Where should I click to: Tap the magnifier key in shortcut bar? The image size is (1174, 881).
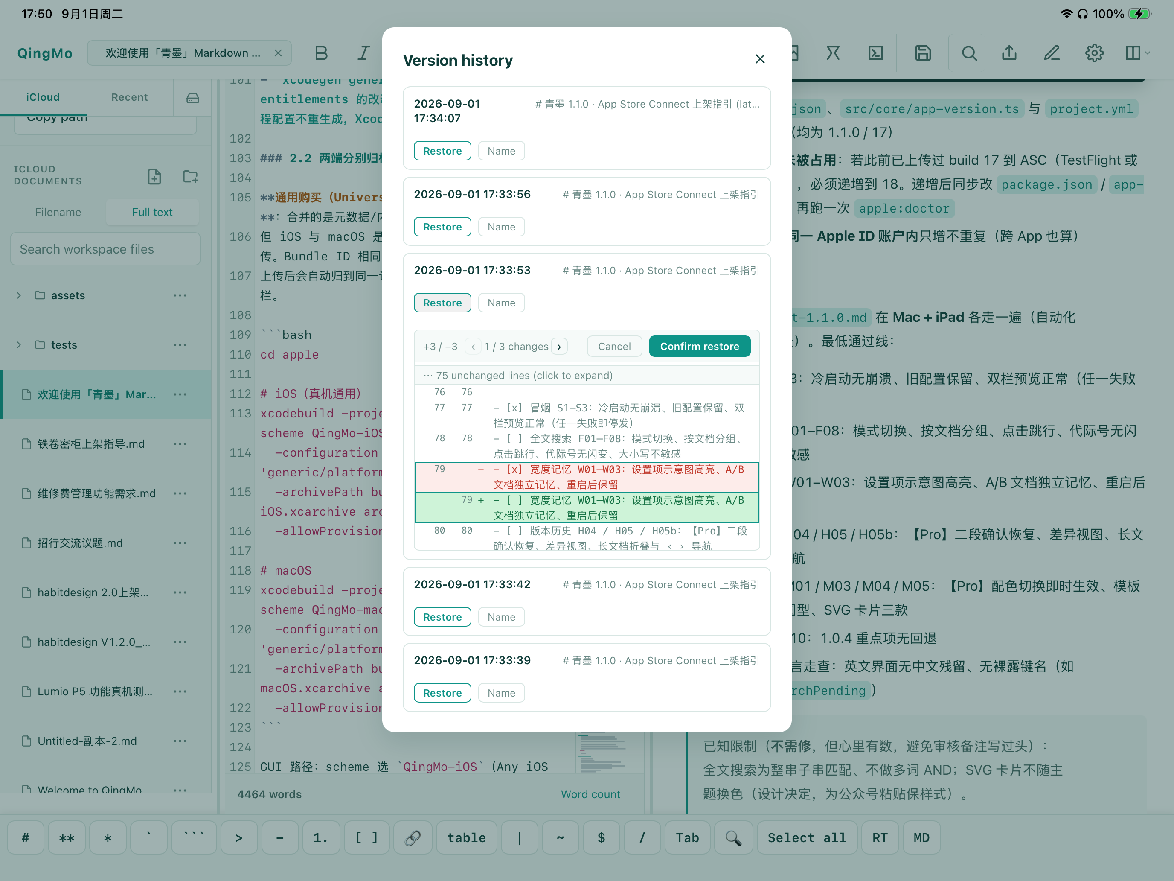(x=733, y=837)
